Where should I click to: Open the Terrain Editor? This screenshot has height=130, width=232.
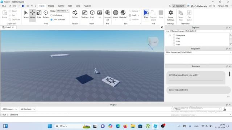[x=75, y=14]
